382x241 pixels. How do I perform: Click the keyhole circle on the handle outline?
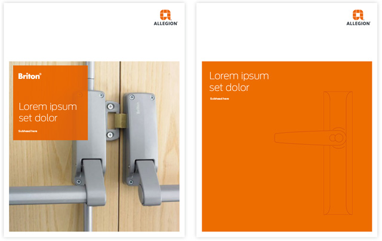pyautogui.click(x=338, y=138)
